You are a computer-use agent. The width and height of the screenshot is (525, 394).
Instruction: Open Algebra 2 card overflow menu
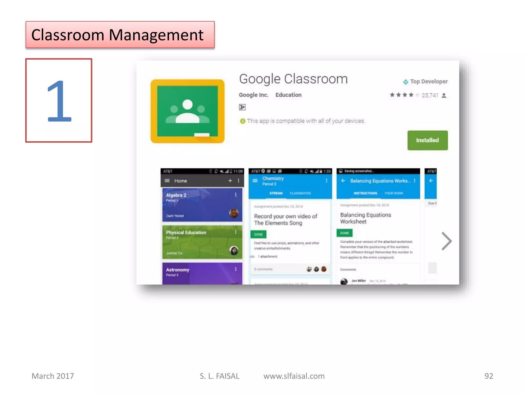[236, 195]
